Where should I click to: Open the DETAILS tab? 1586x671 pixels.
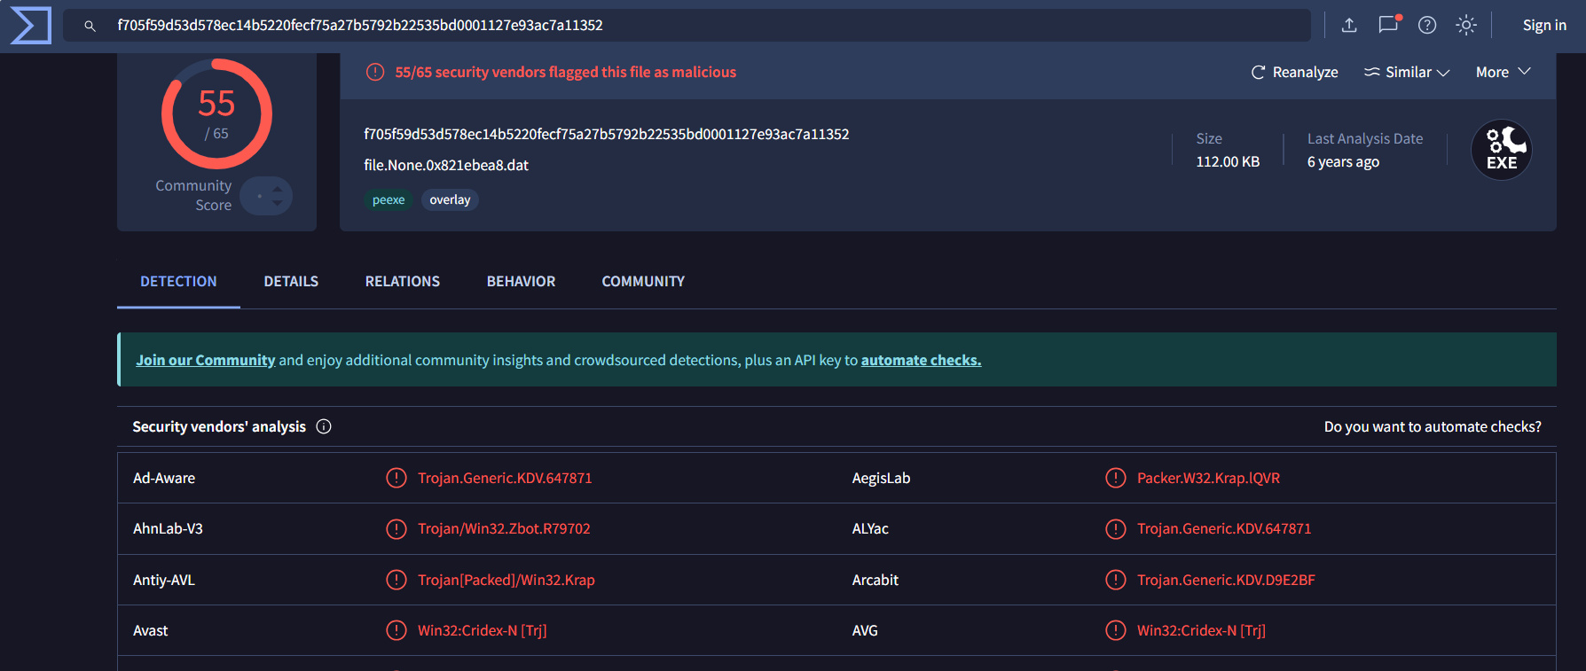[291, 281]
